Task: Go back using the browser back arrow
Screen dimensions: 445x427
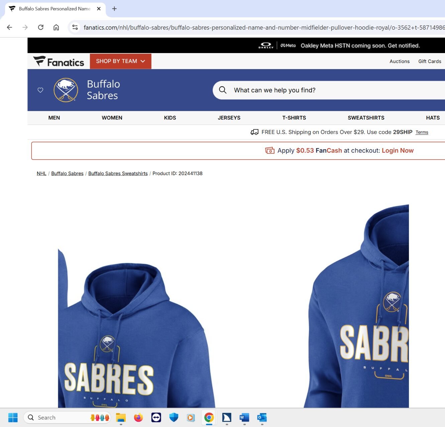Action: point(10,27)
